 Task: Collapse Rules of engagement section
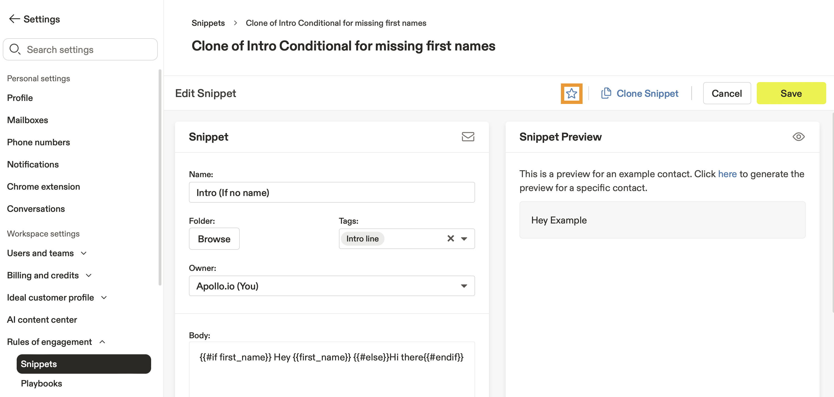[102, 342]
